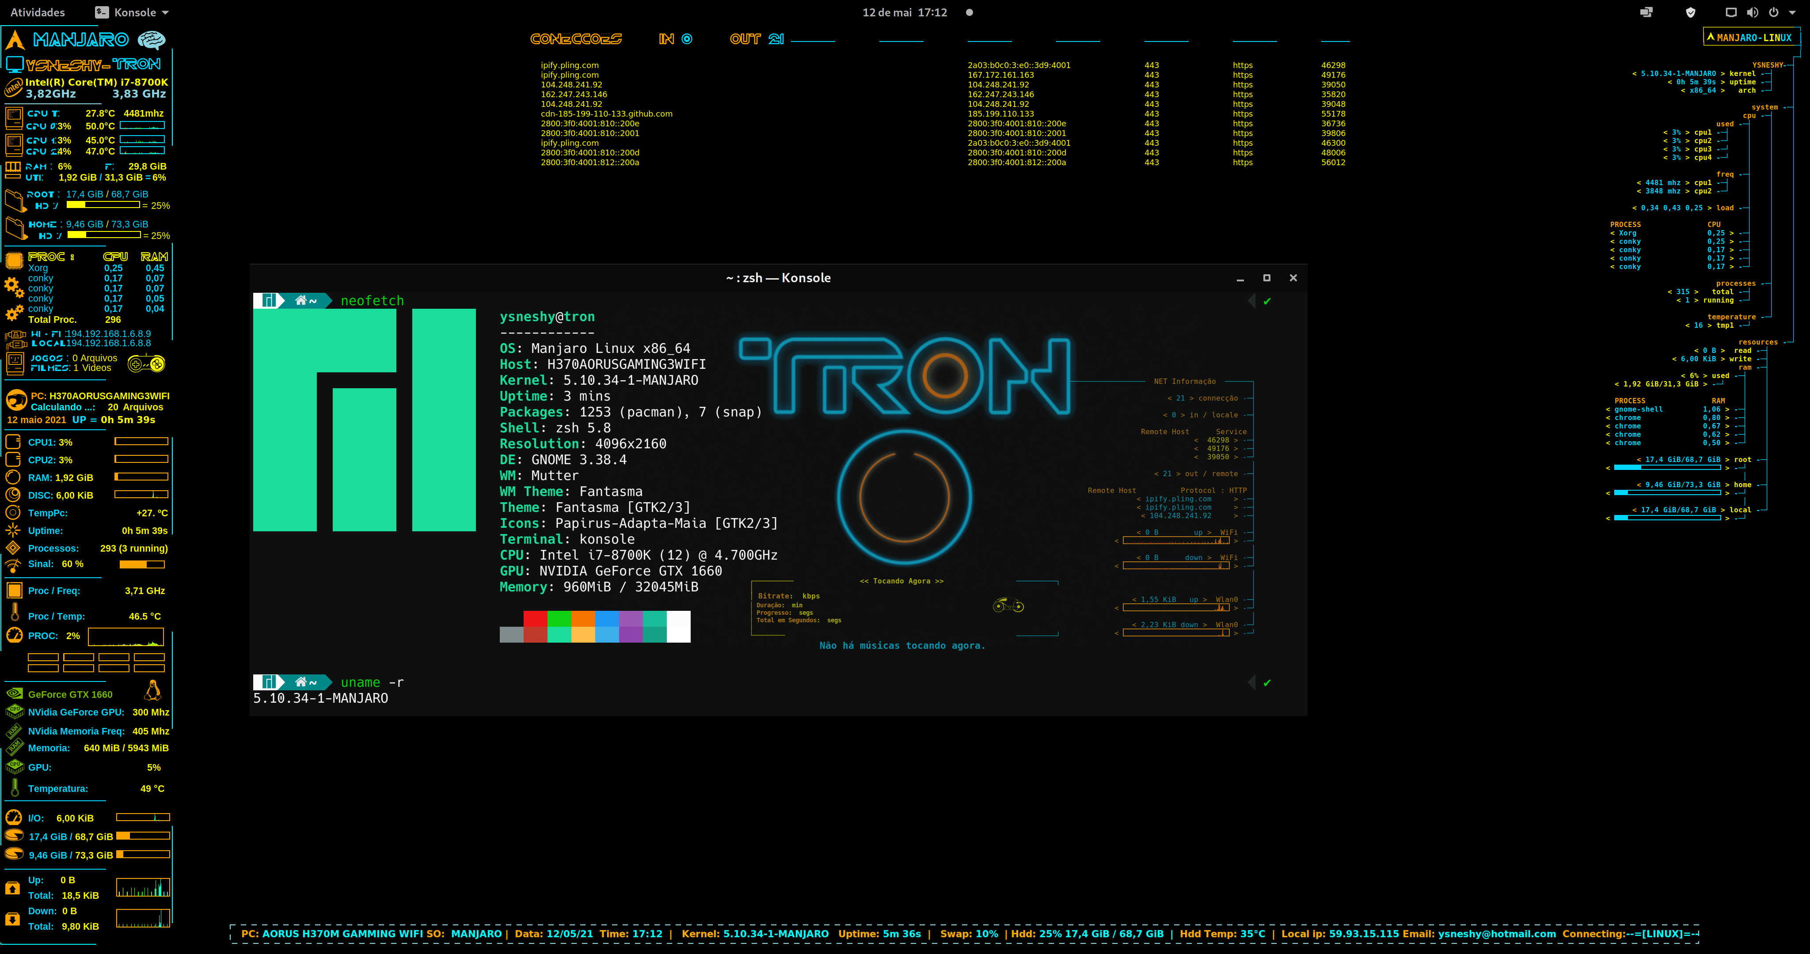Screen dimensions: 1810x954
Task: Click the Tux penguin icon
Action: (152, 690)
